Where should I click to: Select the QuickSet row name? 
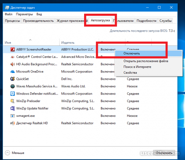coord(23,79)
